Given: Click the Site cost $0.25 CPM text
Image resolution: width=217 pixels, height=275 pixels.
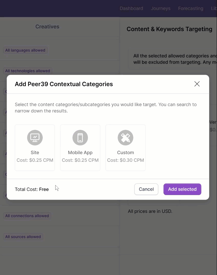Looking at the screenshot, I should 35,160.
